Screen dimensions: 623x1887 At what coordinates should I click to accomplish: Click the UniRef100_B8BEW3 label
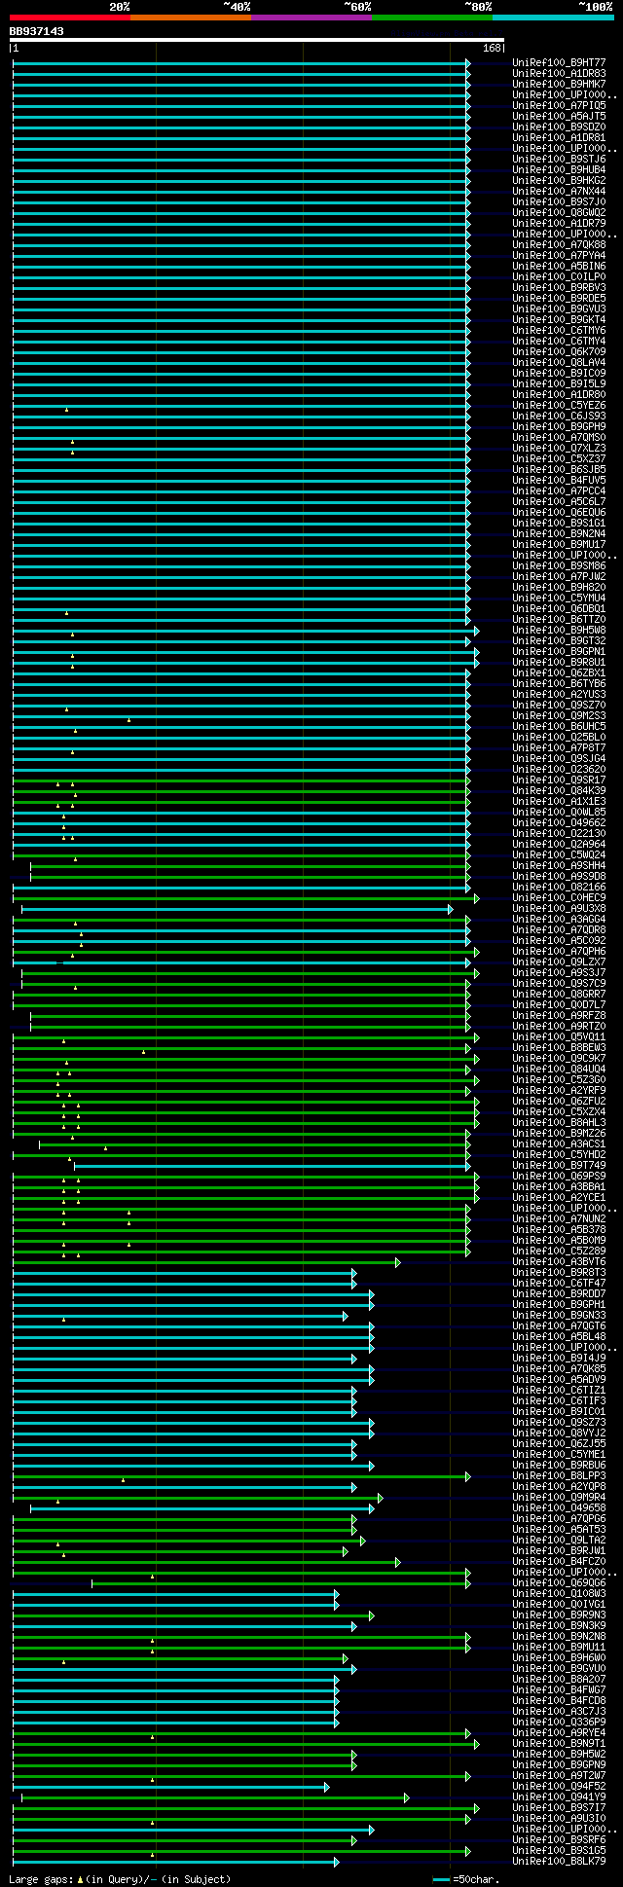[560, 1048]
